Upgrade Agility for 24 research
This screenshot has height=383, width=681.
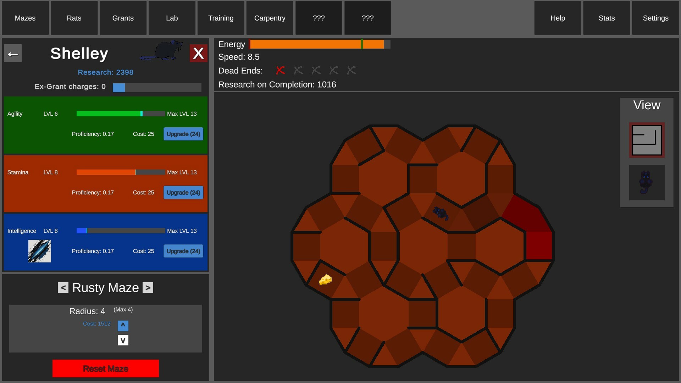[183, 134]
